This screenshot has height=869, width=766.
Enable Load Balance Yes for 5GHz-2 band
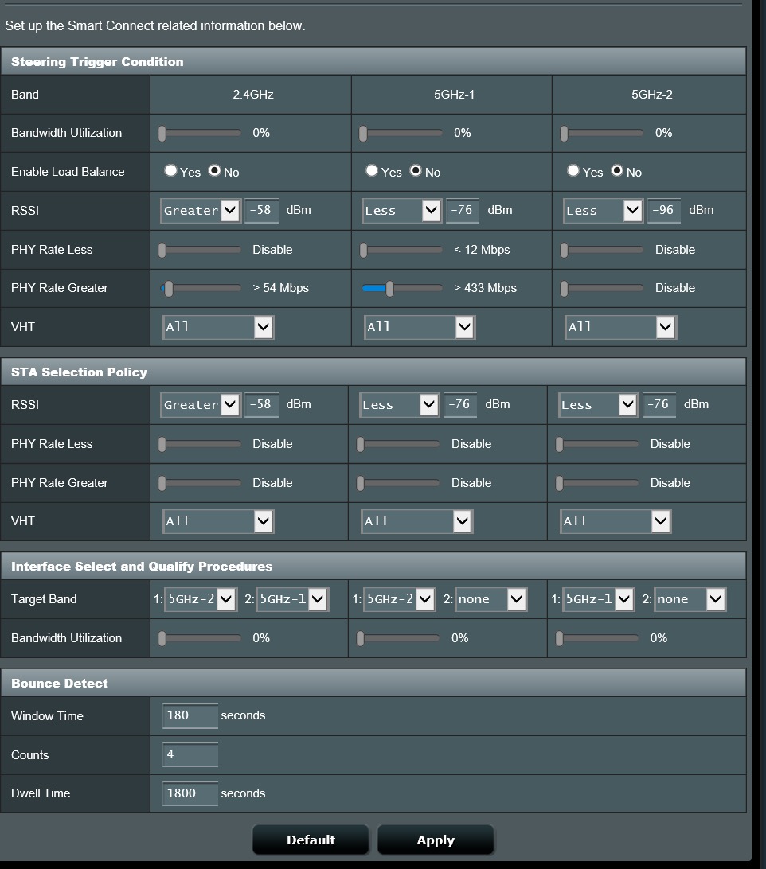pos(573,171)
